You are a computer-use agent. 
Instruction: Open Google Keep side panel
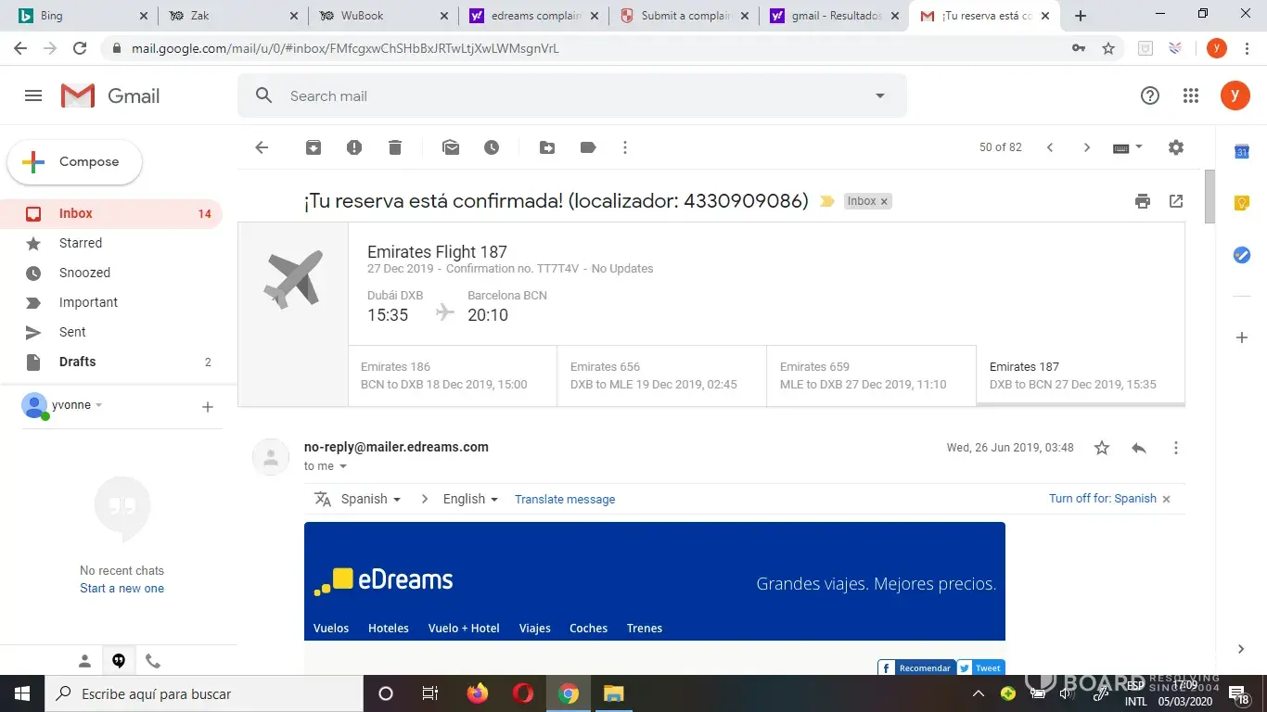coord(1242,203)
